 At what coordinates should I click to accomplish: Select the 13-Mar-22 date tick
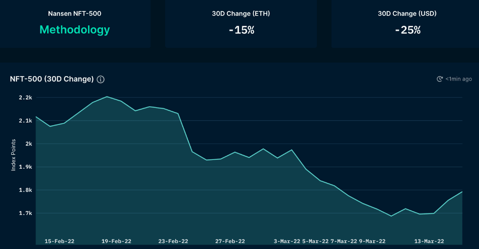click(x=429, y=241)
